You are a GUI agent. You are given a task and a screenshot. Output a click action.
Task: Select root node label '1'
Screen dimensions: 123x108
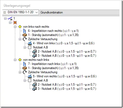[x=14, y=19]
